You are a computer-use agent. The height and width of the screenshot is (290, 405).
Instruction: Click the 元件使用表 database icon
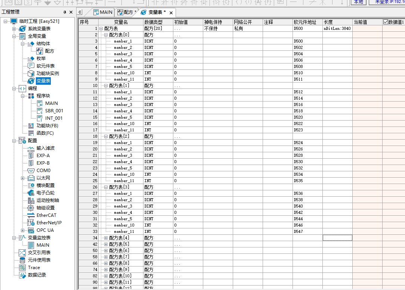tap(22, 260)
